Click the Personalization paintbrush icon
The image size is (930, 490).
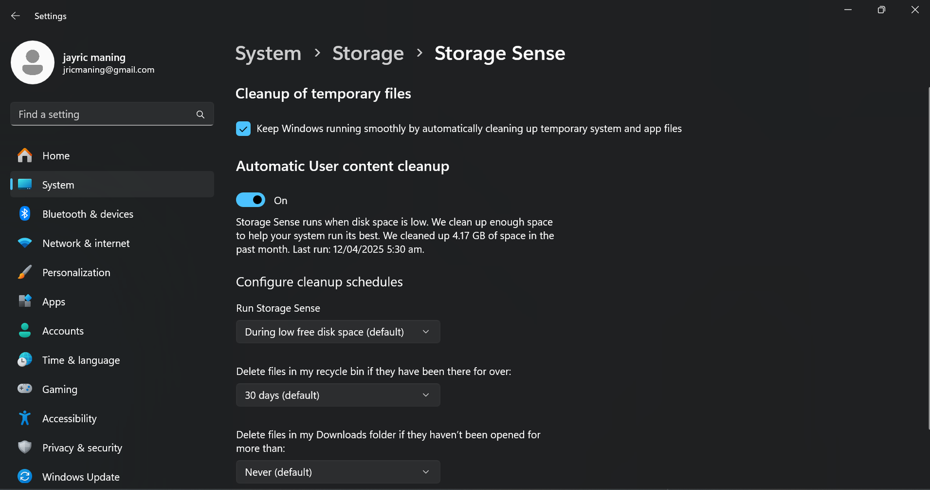(25, 272)
